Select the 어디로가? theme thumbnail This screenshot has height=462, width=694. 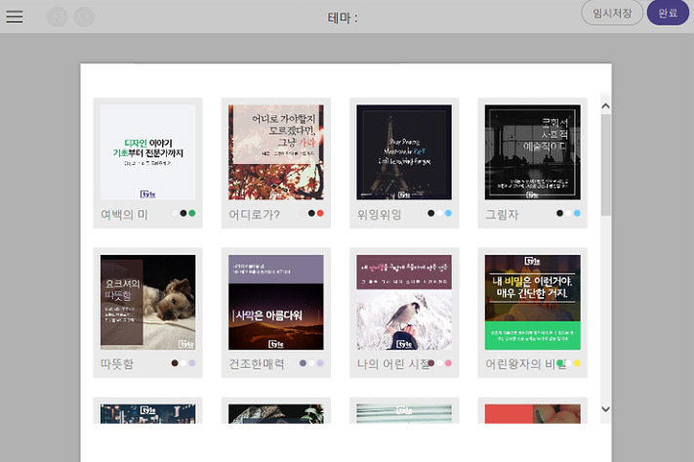[276, 152]
